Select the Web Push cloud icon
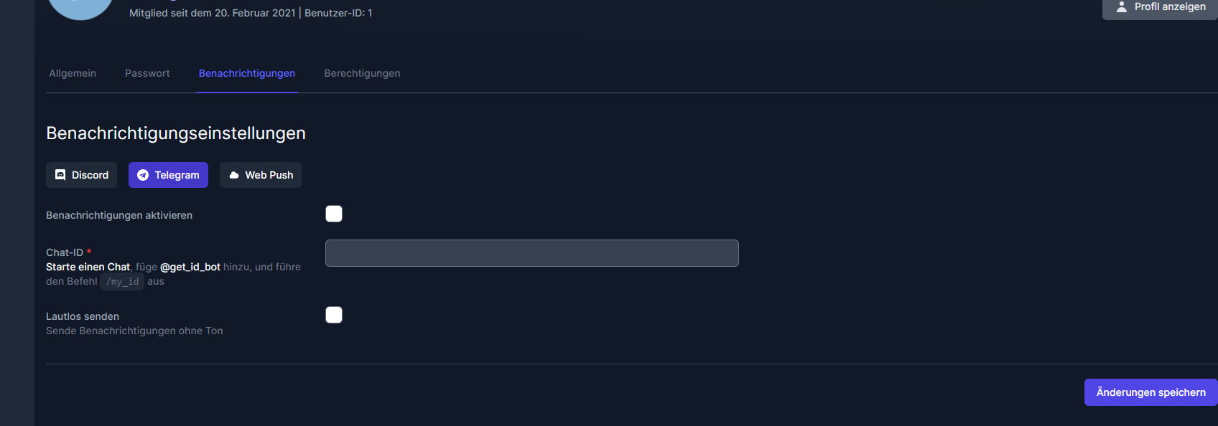Image resolution: width=1218 pixels, height=426 pixels. [x=234, y=175]
